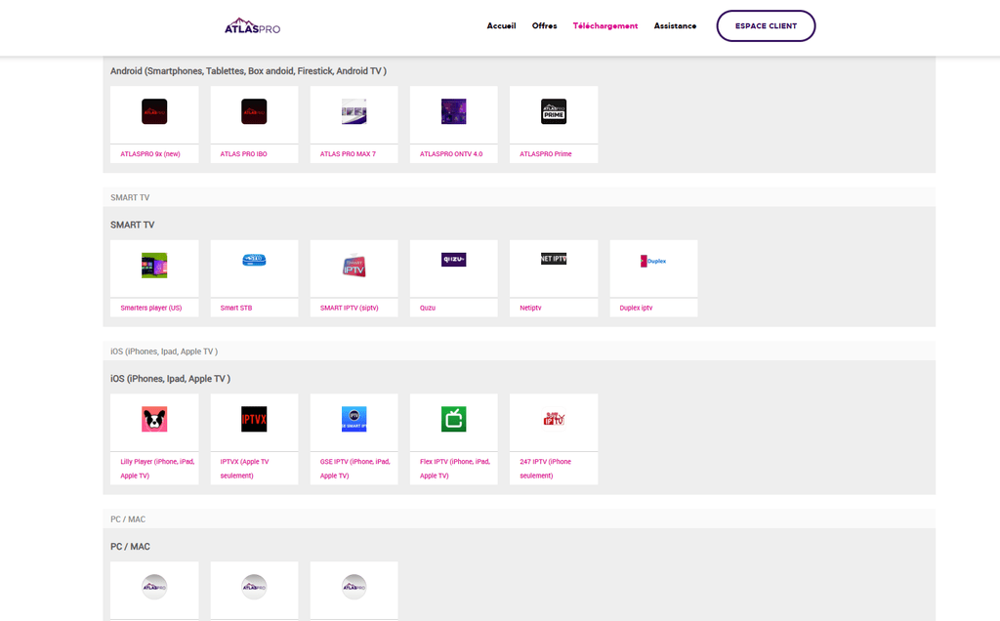Image resolution: width=1000 pixels, height=621 pixels.
Task: Click the first PC / MAC AtlasPro icon
Action: point(154,587)
